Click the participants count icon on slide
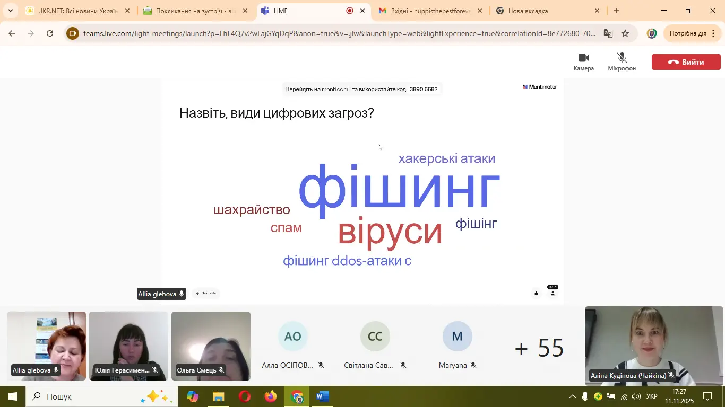 click(553, 293)
